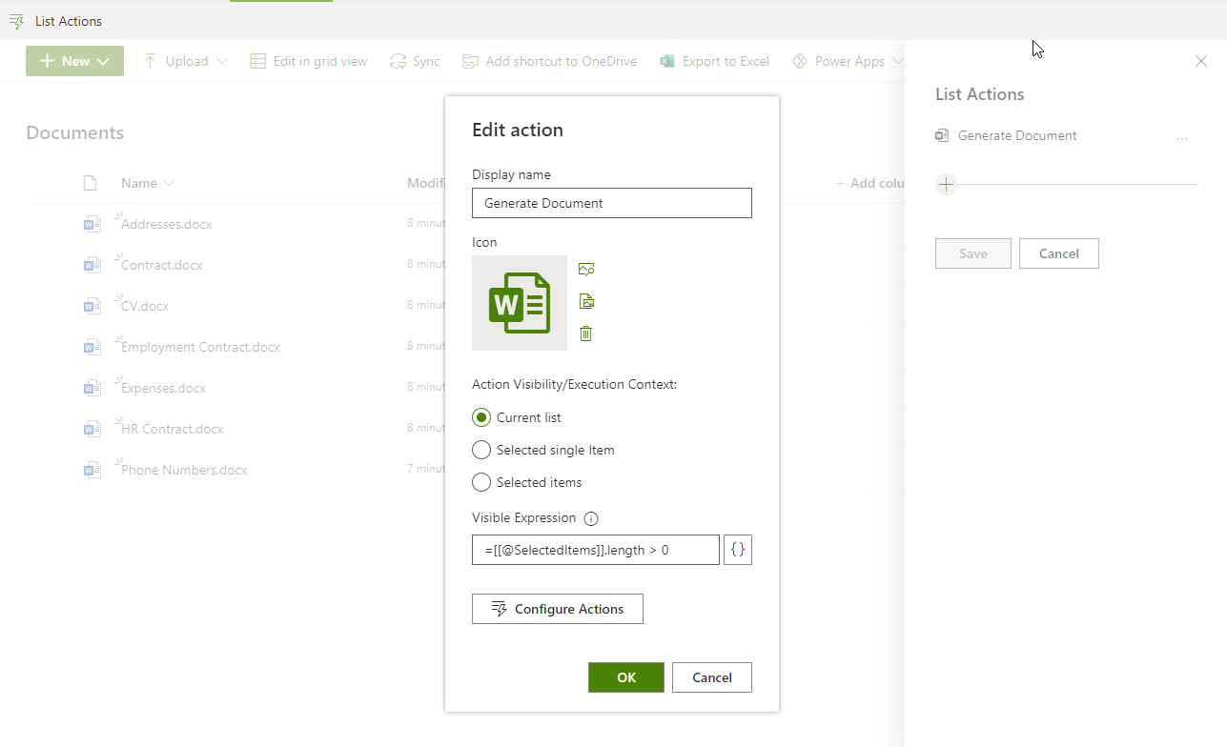This screenshot has width=1227, height=747.
Task: Choose Selected single Item radio button
Action: (481, 450)
